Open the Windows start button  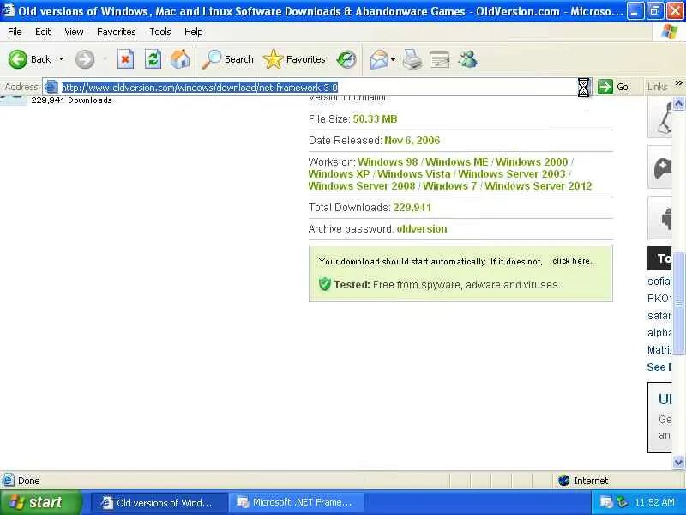pos(40,502)
